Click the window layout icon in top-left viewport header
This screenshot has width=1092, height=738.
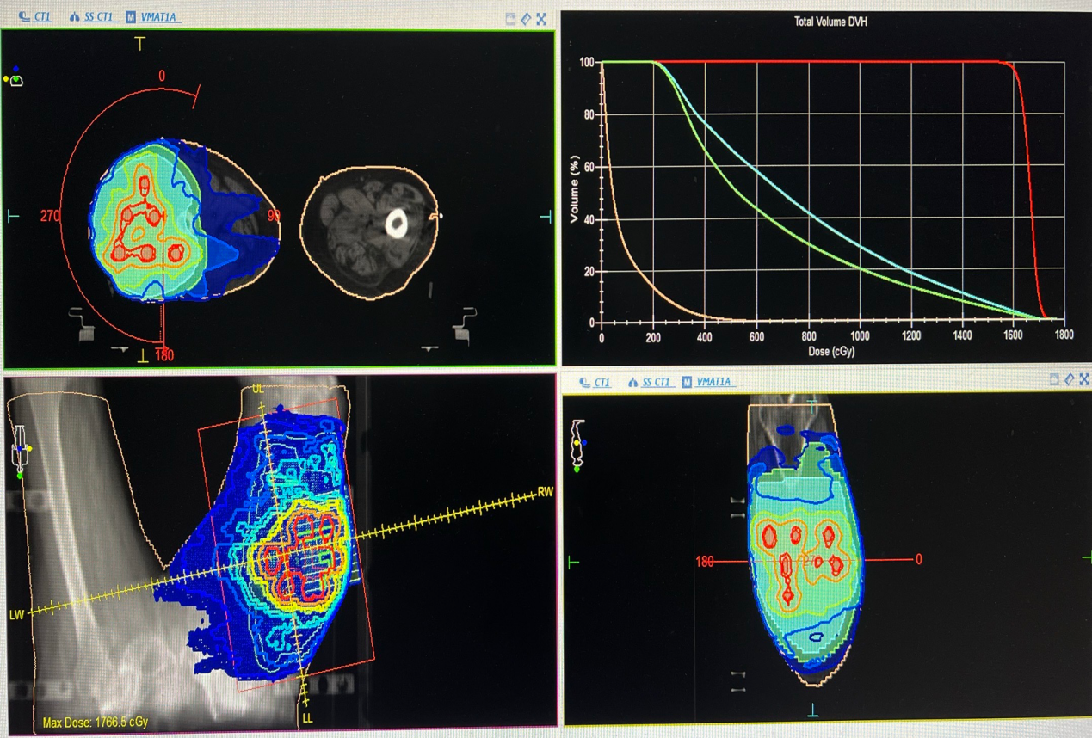510,19
